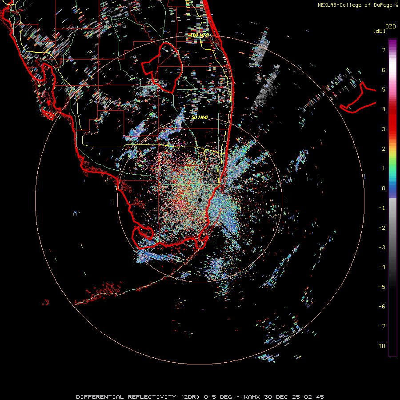
Task: Click the colorbar tick label -5
Action: point(382,287)
